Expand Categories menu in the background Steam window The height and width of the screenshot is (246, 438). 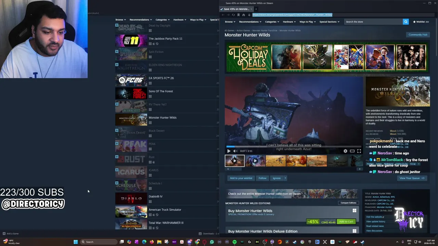tap(163, 19)
